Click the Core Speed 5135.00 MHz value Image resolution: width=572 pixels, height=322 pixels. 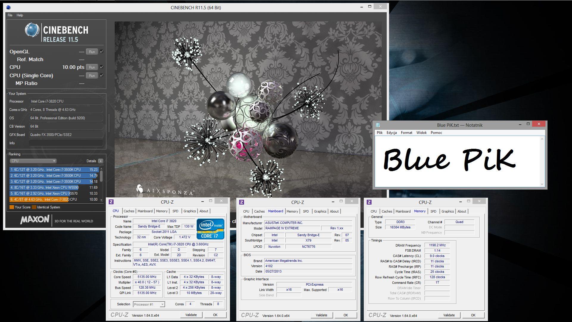tap(147, 277)
